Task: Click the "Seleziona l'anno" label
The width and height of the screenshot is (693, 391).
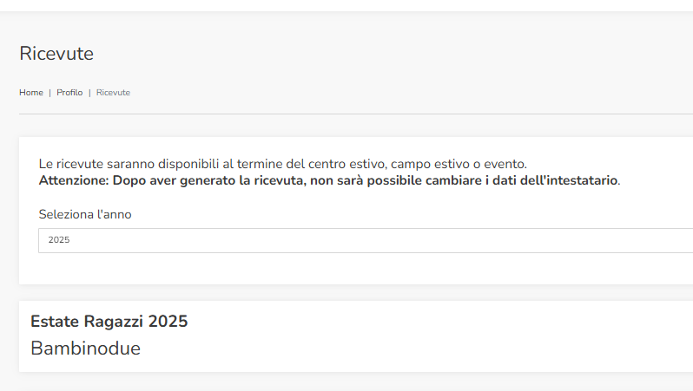Action: click(85, 214)
